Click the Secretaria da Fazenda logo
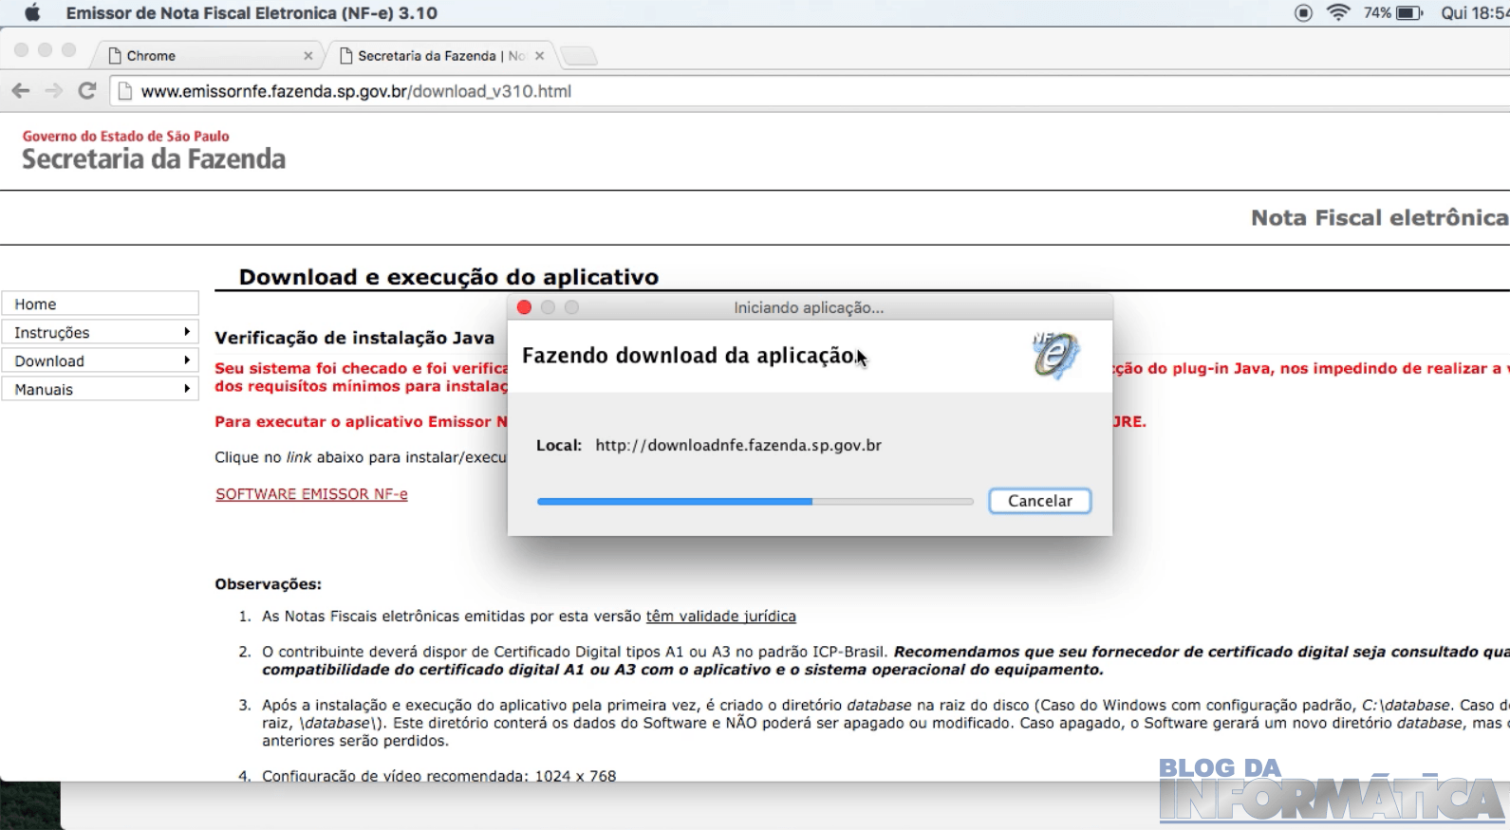Screen dimensions: 1510x830 [154, 151]
